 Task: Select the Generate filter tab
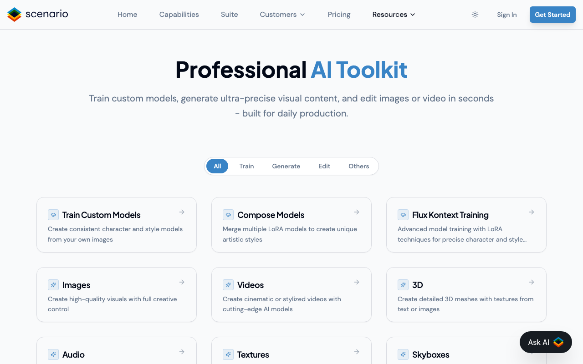286,166
